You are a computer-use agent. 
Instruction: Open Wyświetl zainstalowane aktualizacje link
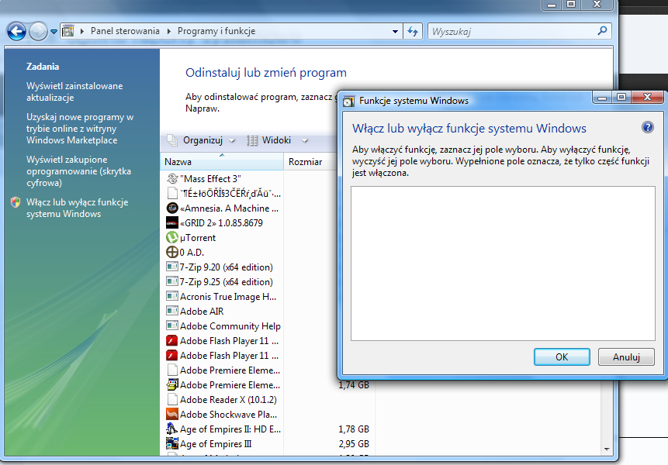pyautogui.click(x=74, y=91)
